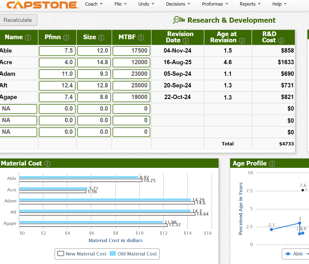The height and width of the screenshot is (264, 309).
Task: Click the Material Cost panel info icon
Action: (x=47, y=164)
